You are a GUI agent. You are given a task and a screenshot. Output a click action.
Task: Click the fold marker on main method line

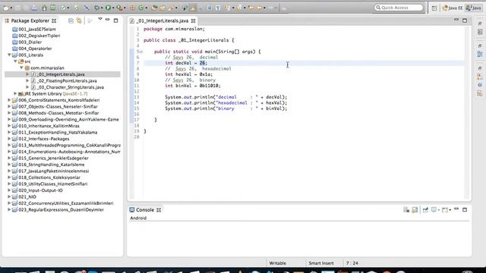141,52
